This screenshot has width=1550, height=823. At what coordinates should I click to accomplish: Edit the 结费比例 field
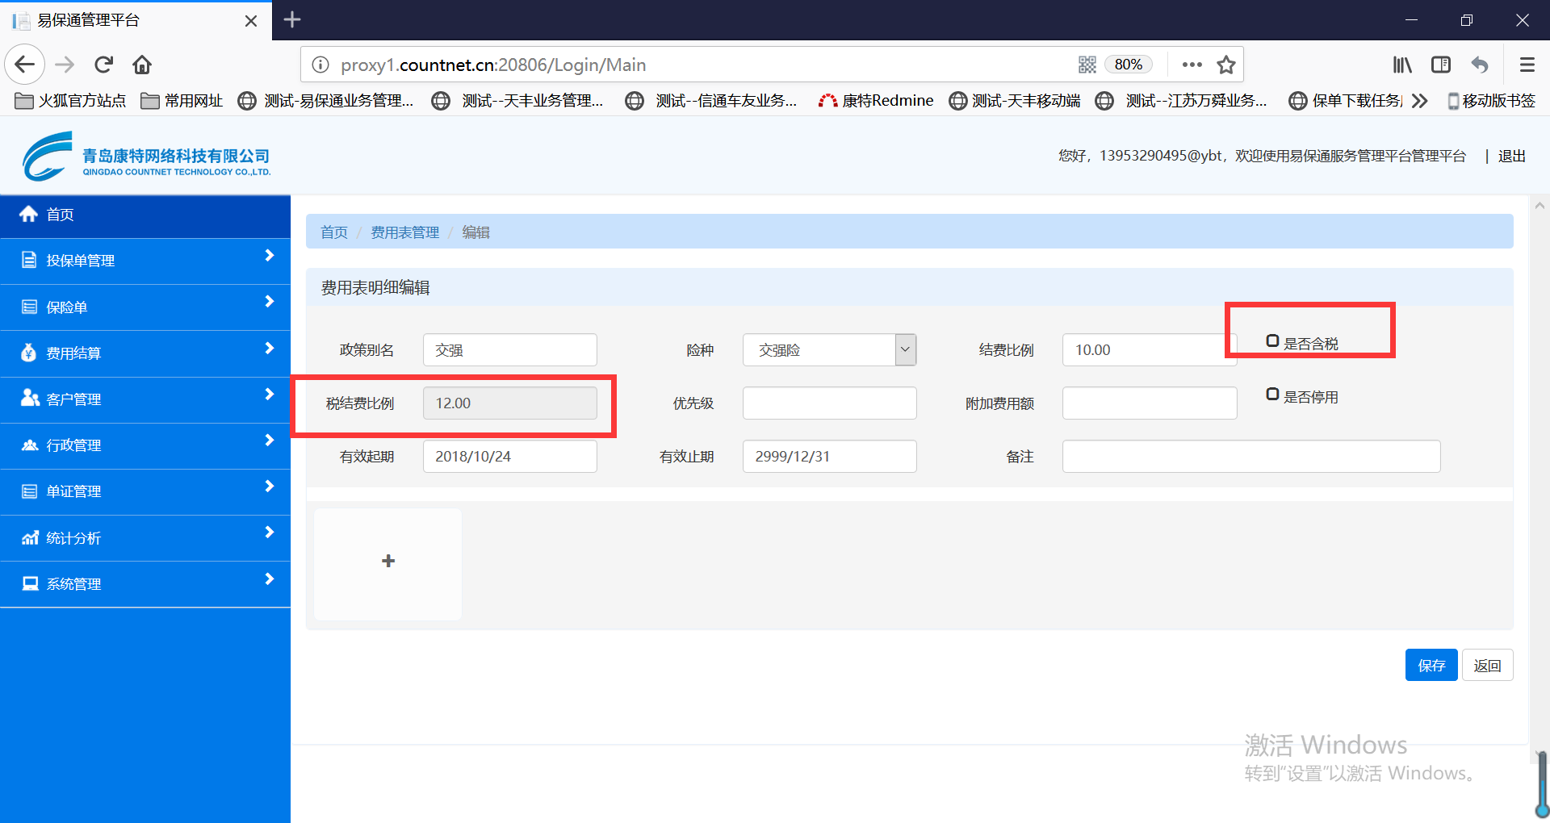[1150, 350]
